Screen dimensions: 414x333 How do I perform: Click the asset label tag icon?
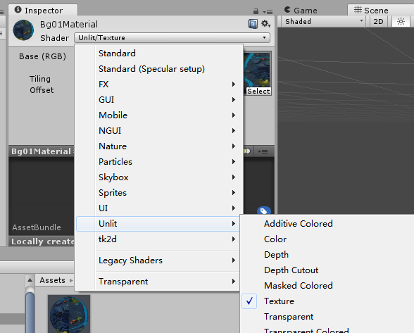(x=264, y=211)
